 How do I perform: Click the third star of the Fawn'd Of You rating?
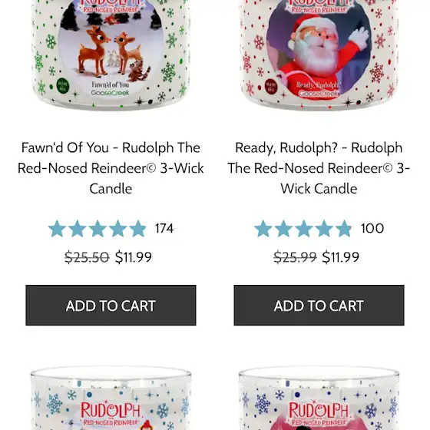(x=98, y=229)
